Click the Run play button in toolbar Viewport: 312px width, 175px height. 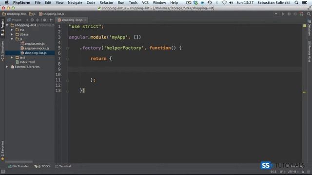[x=283, y=14]
